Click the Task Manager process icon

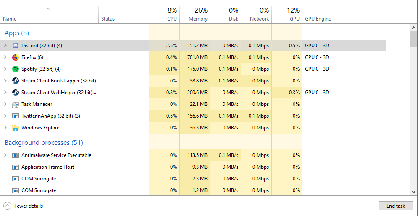pos(16,104)
